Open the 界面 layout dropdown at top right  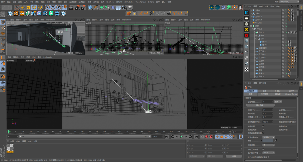click(289, 2)
